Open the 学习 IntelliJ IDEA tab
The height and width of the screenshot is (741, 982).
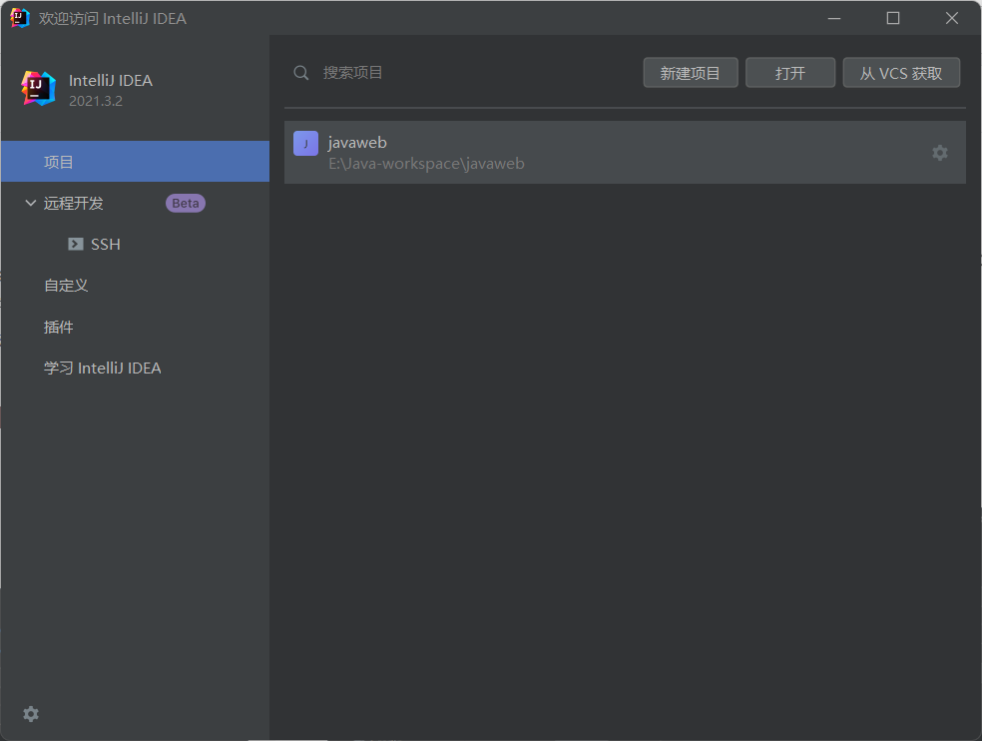[102, 368]
